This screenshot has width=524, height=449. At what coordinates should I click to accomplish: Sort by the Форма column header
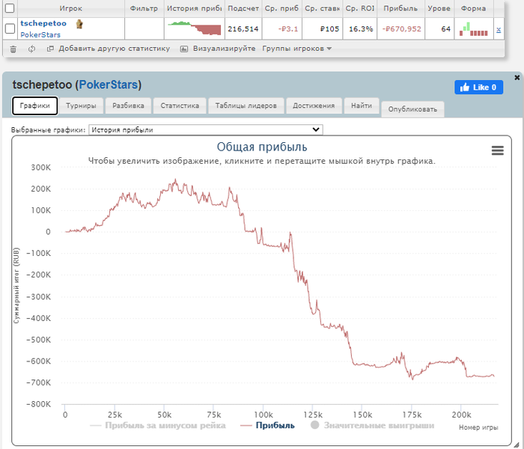pyautogui.click(x=473, y=8)
